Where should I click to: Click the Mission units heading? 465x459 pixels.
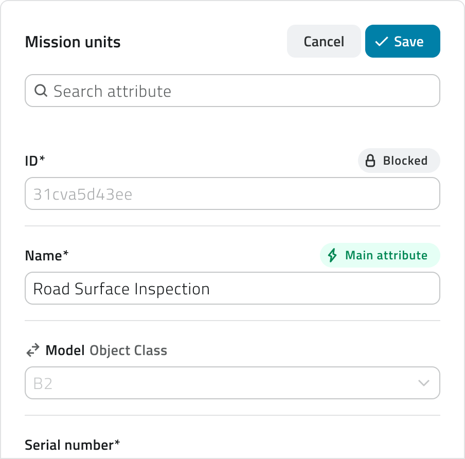pos(73,42)
